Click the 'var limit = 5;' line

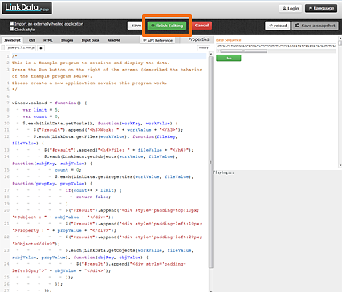coord(41,110)
